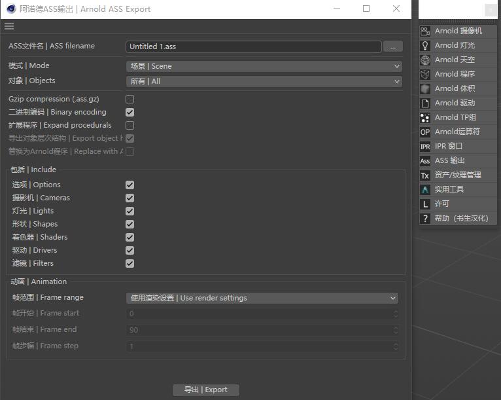
Task: Uncheck Shapes in the Include group
Action: click(130, 224)
